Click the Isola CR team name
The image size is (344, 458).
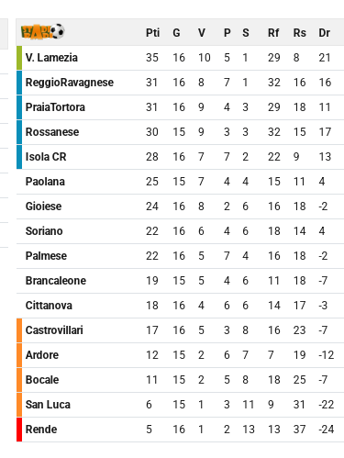(x=46, y=157)
